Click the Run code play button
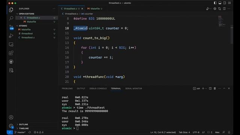This screenshot has height=135, width=240. [x=208, y=9]
